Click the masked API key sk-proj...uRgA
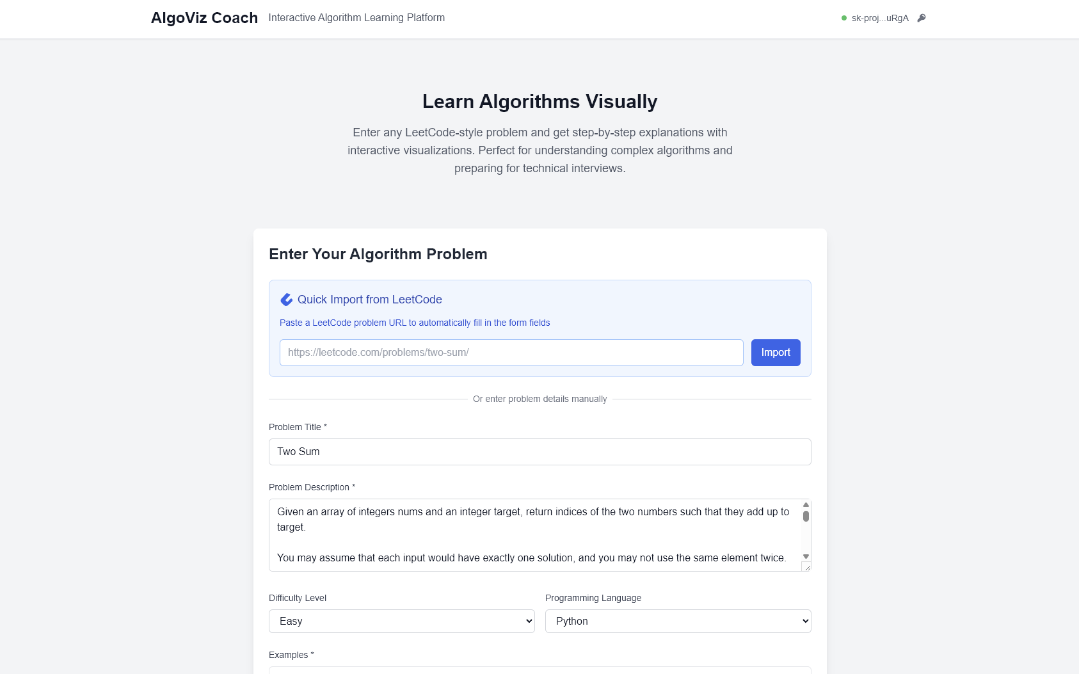 coord(880,18)
